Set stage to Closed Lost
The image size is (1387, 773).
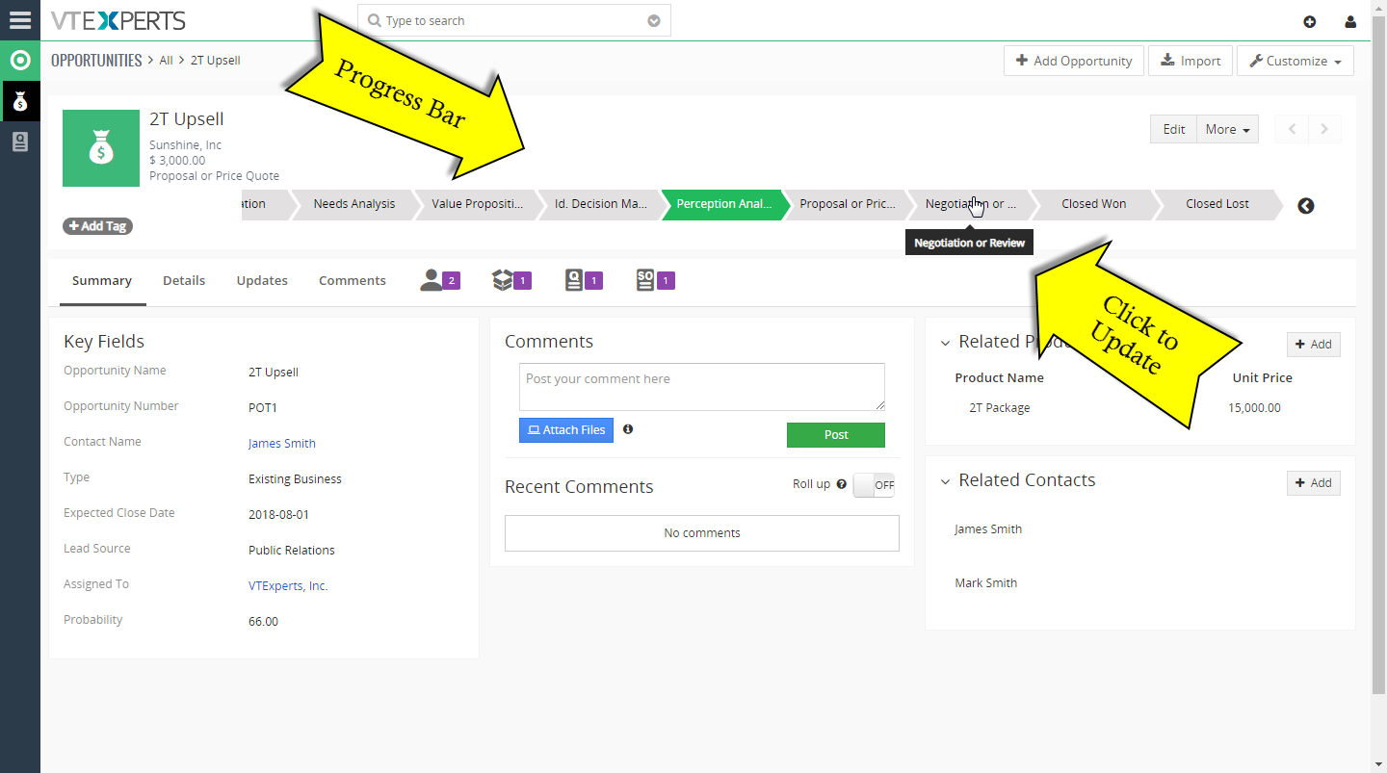[1217, 204]
